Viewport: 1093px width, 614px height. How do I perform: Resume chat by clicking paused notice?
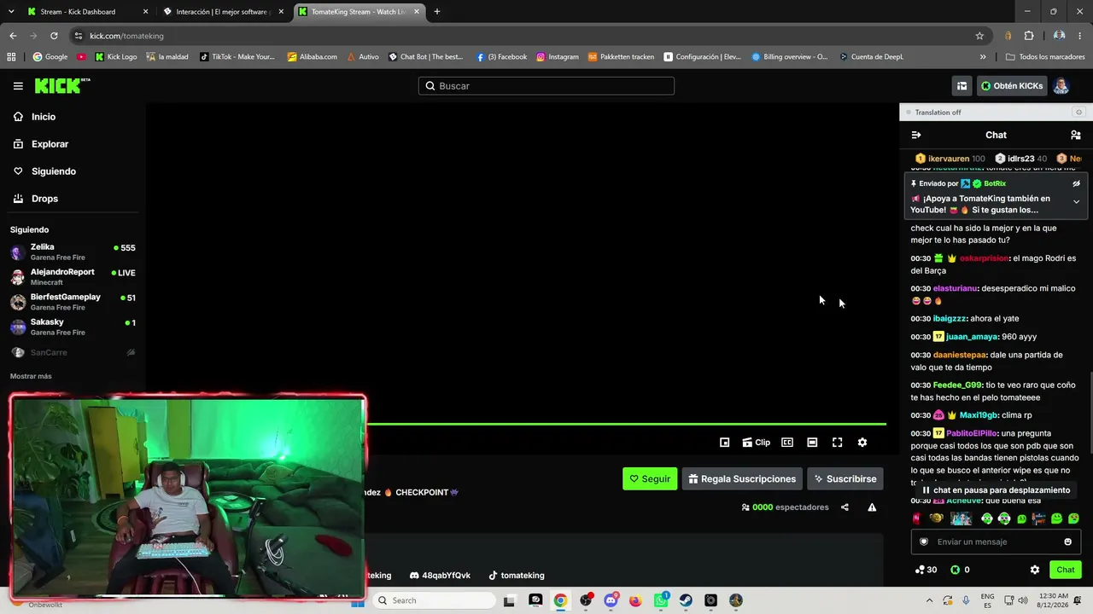996,490
